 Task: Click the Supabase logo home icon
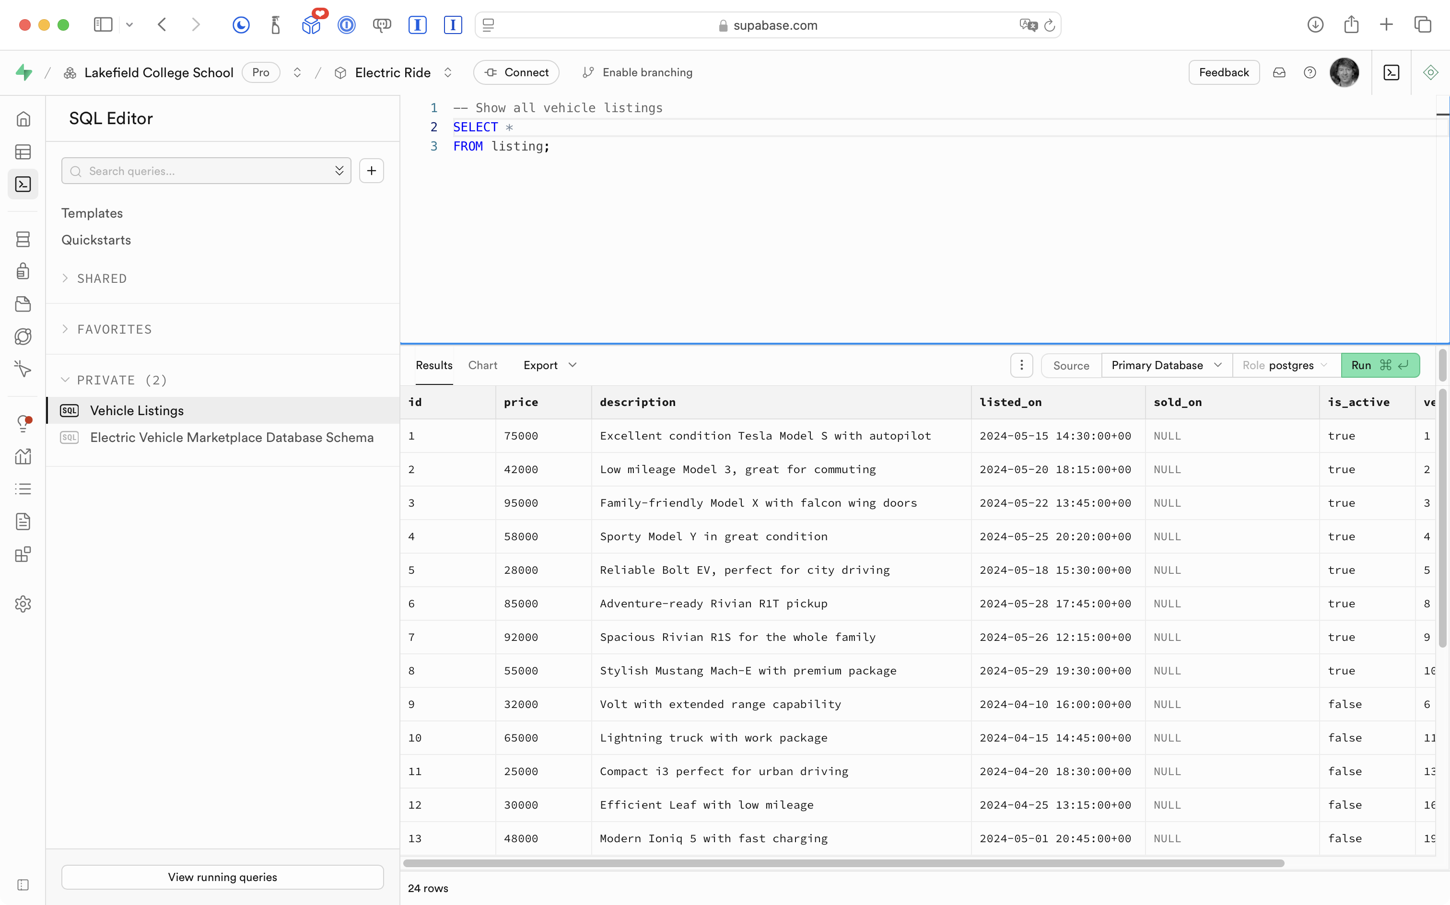tap(24, 72)
